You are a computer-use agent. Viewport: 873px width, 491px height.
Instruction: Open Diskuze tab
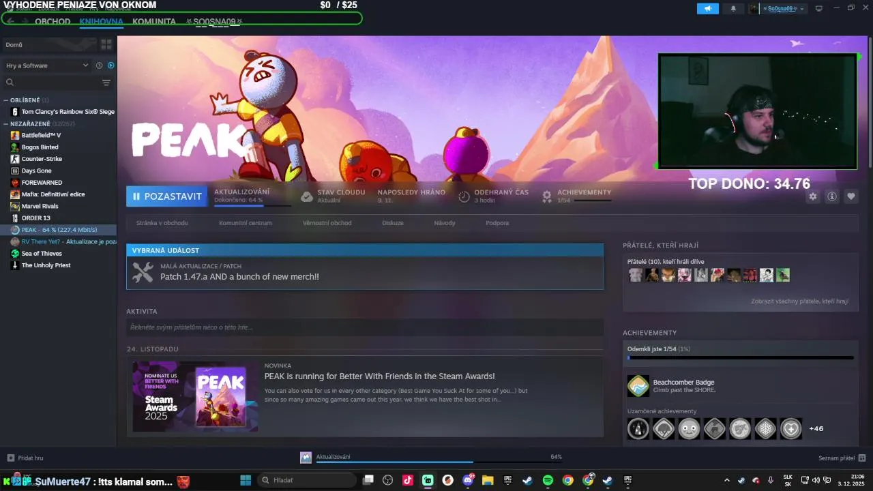393,223
